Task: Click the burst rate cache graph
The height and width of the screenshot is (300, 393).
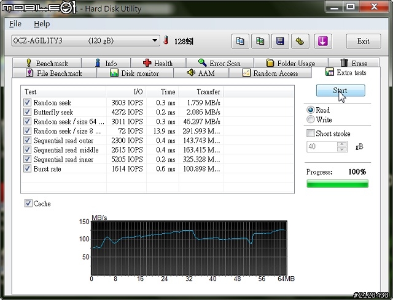Action: [189, 248]
